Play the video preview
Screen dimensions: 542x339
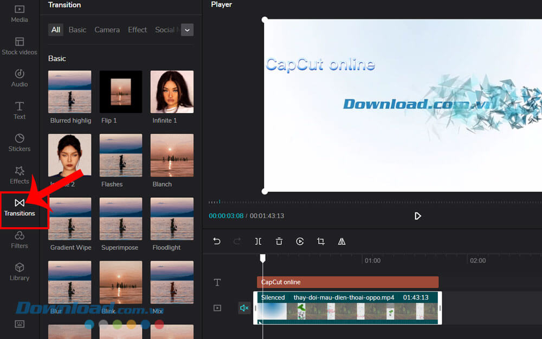click(x=418, y=216)
